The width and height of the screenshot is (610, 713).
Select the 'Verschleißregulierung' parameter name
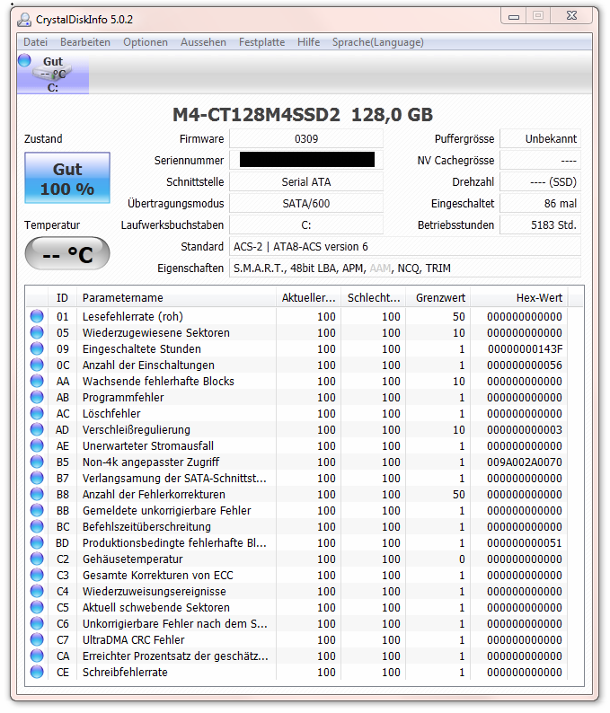[x=136, y=430]
